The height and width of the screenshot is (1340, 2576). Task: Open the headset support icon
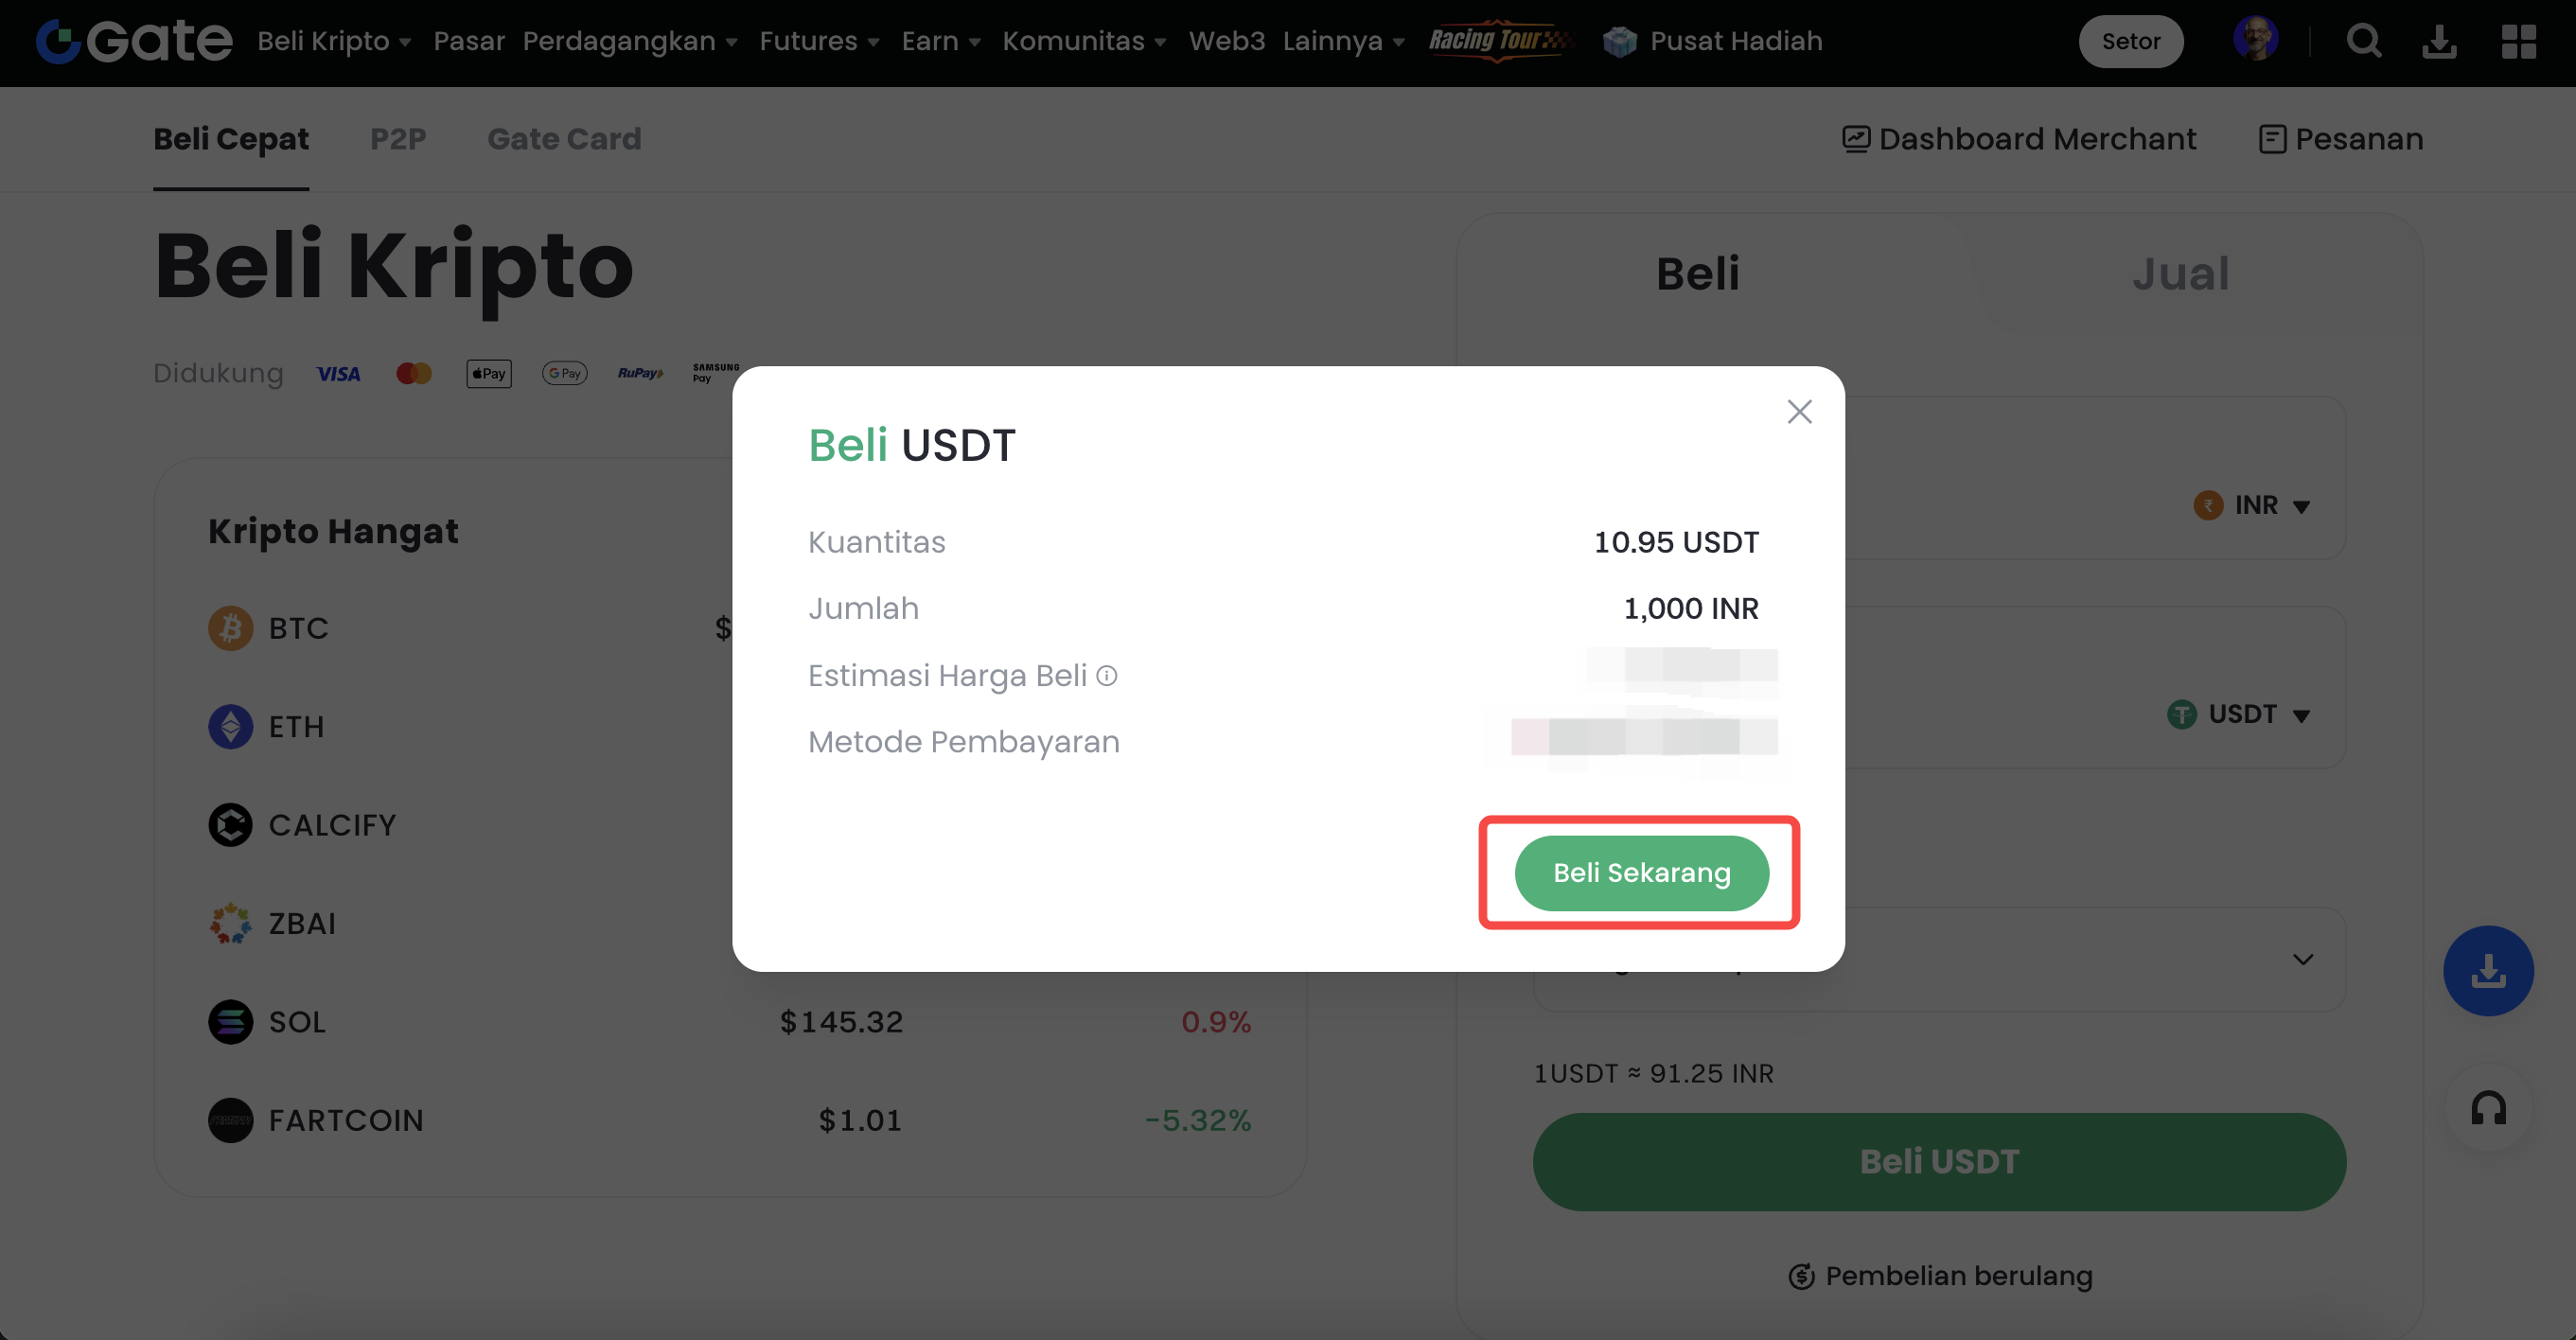[2488, 1107]
